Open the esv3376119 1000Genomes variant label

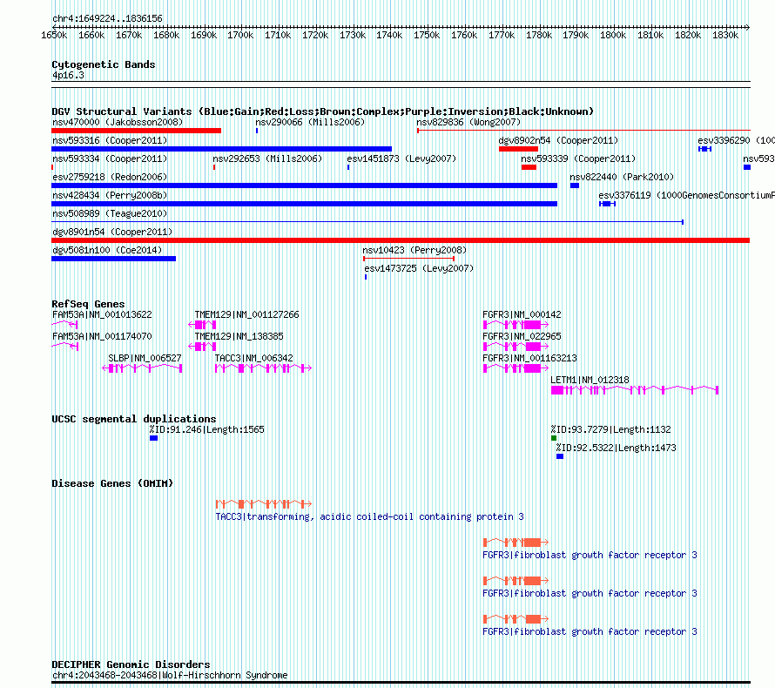tap(686, 195)
